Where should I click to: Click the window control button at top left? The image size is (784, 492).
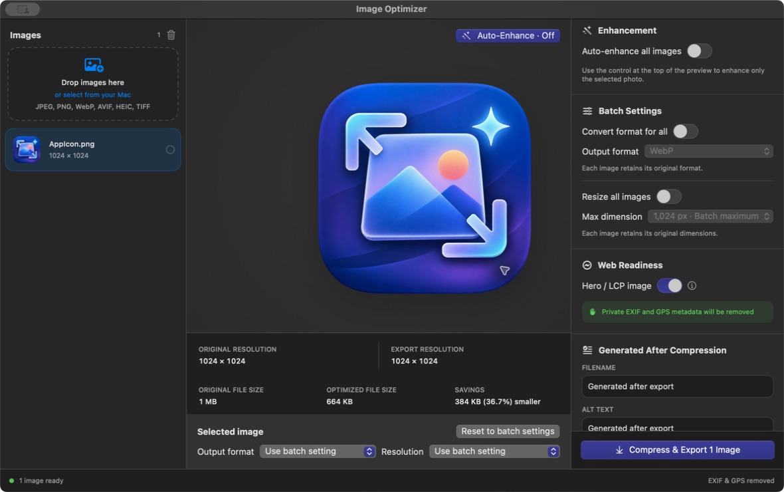[23, 9]
